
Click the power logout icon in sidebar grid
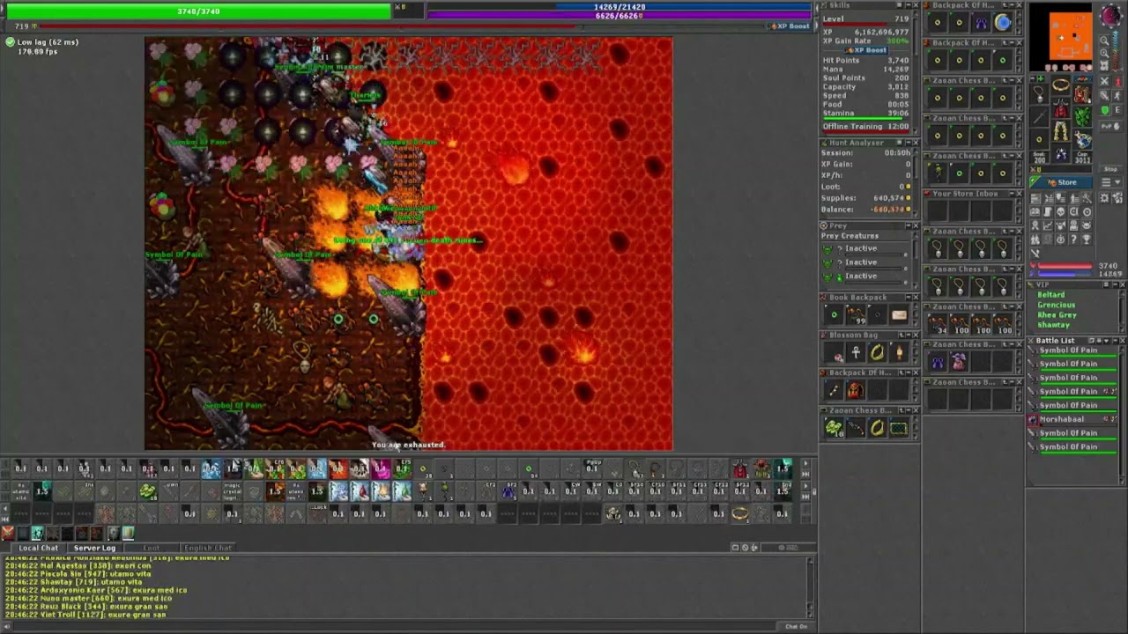click(1060, 239)
